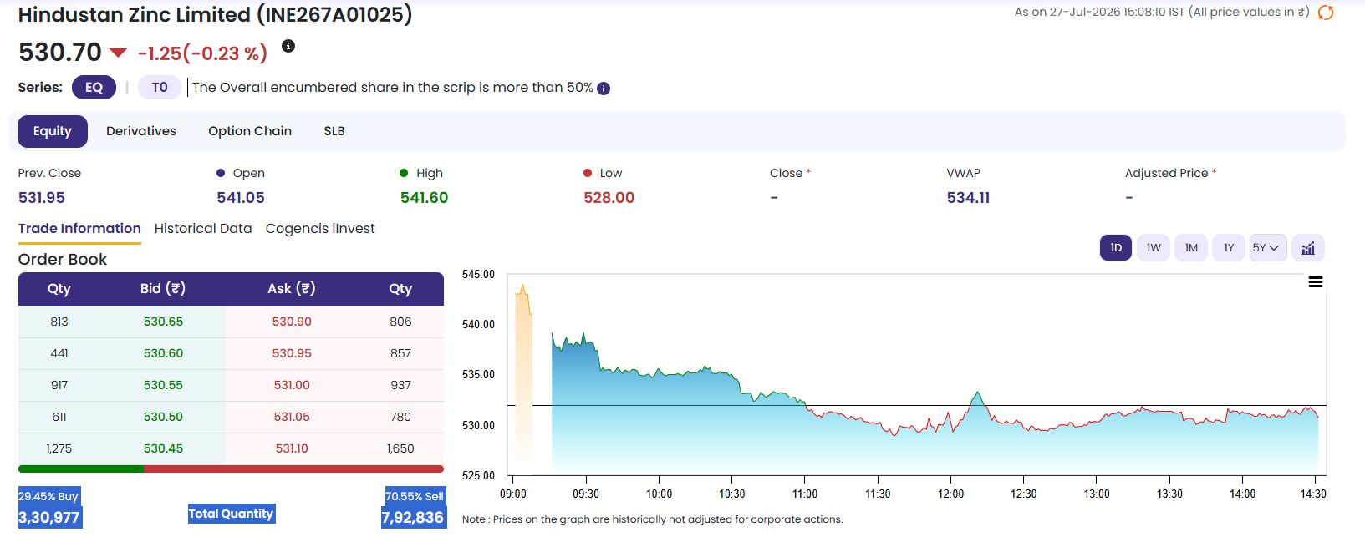The height and width of the screenshot is (537, 1365).
Task: Click the 29.45% Buy label
Action: [x=48, y=496]
